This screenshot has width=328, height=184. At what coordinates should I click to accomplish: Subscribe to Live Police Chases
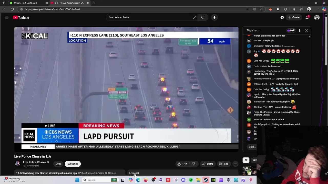pos(73,164)
